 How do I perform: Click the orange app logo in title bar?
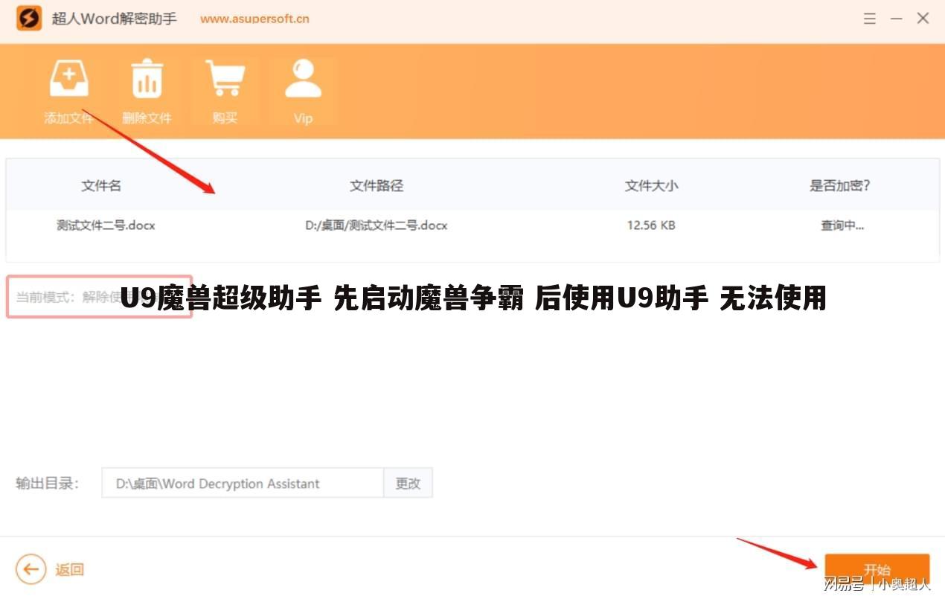(29, 18)
